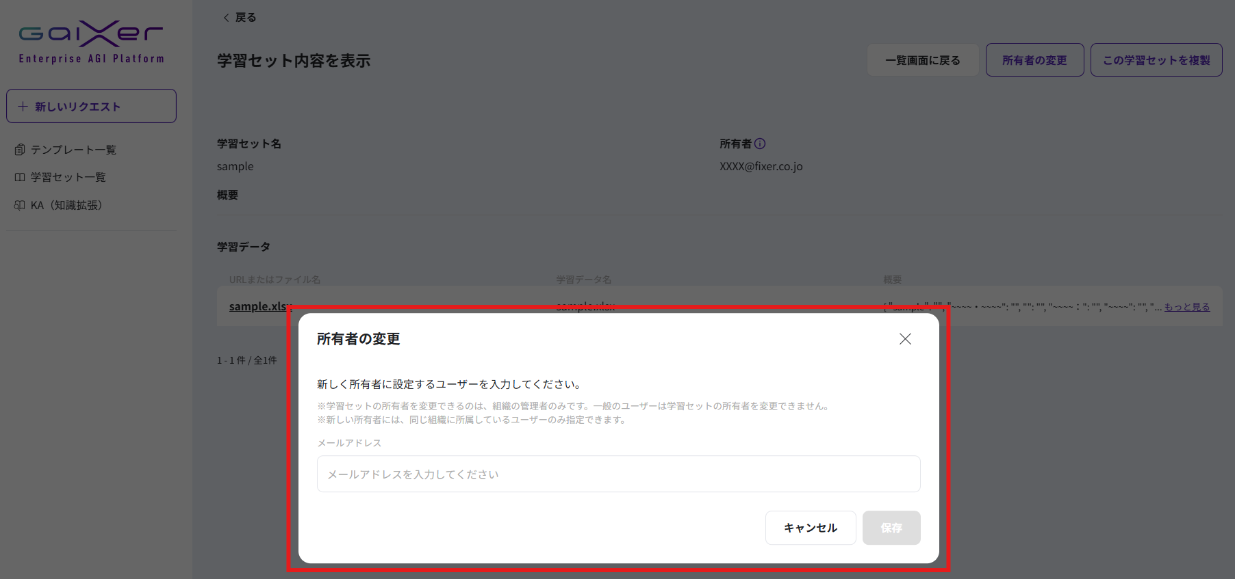
Task: Click the 戻る text link
Action: [246, 18]
